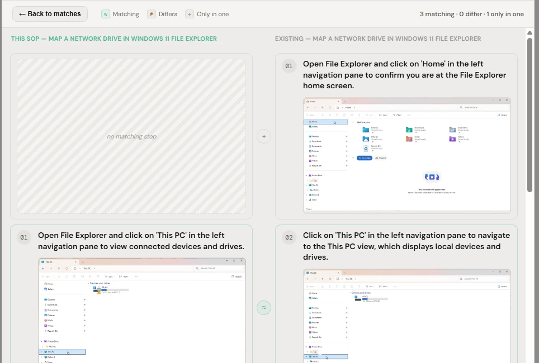The height and width of the screenshot is (363, 539).
Task: Click the 3 matching summary text
Action: click(x=437, y=14)
